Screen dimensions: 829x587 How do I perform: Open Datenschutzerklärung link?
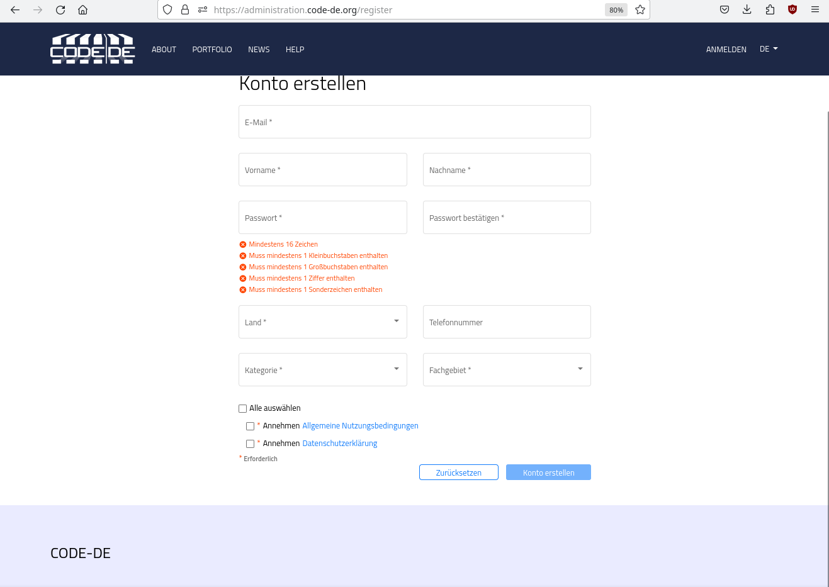tap(340, 444)
